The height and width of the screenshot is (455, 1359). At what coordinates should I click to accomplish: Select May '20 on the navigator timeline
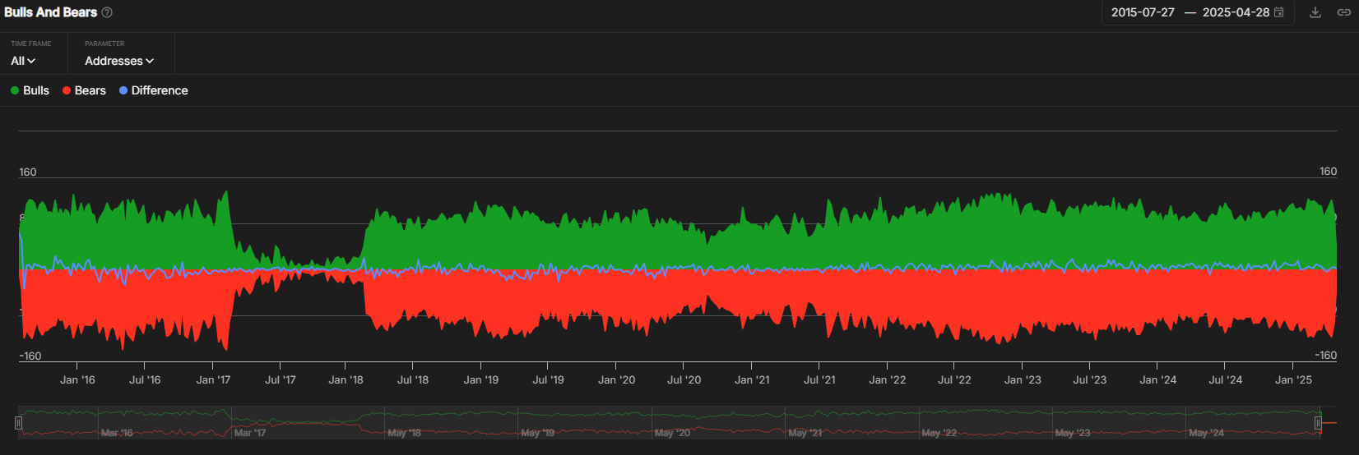click(x=672, y=432)
